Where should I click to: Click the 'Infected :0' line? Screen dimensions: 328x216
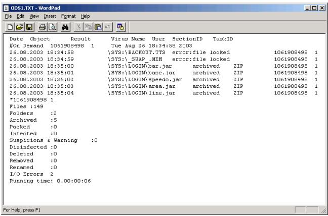click(33, 134)
